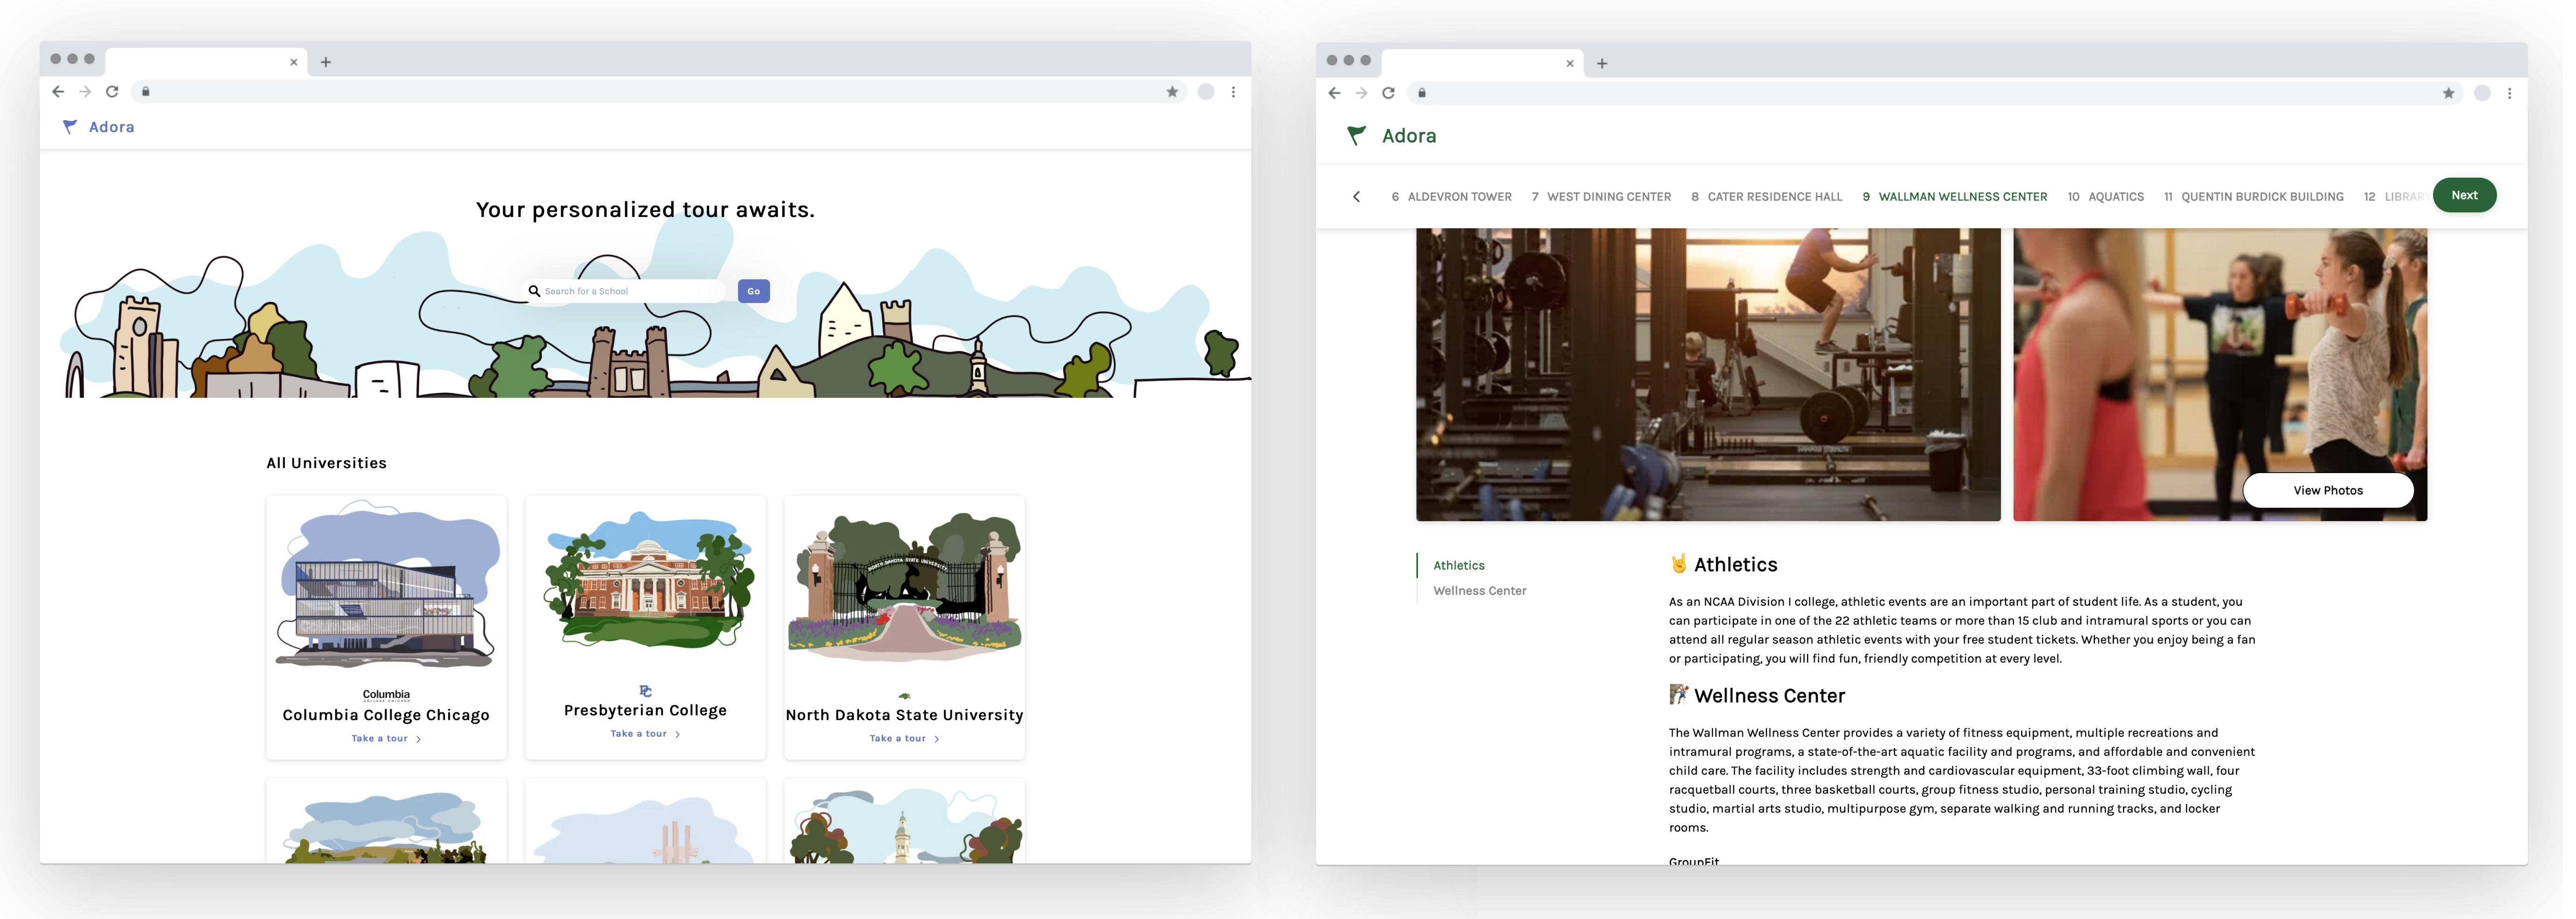
Task: Click the Your personalized tour awaits heading
Action: coord(645,210)
